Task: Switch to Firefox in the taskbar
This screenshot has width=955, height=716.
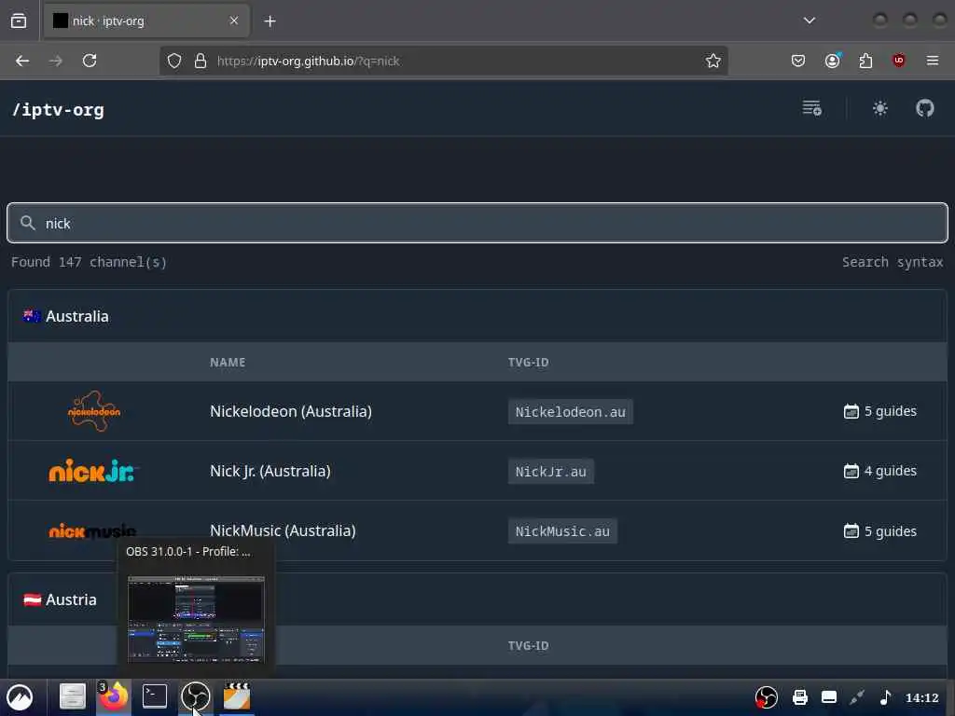Action: [113, 696]
